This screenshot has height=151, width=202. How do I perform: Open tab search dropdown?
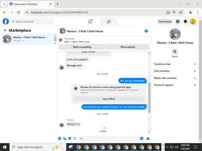[4, 4]
